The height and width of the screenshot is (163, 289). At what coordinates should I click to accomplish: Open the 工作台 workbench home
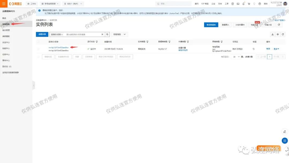click(x=32, y=4)
